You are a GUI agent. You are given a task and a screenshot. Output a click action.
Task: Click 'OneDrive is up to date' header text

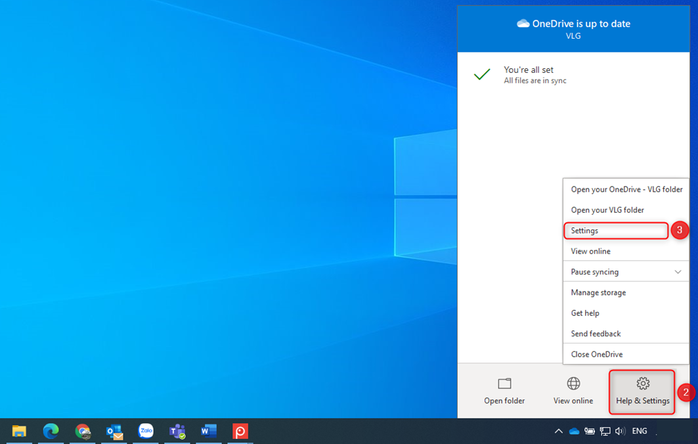(581, 24)
